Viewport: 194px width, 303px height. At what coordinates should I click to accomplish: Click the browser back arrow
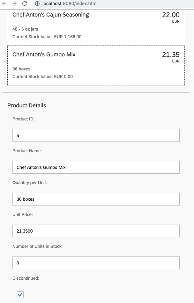coord(4,4)
